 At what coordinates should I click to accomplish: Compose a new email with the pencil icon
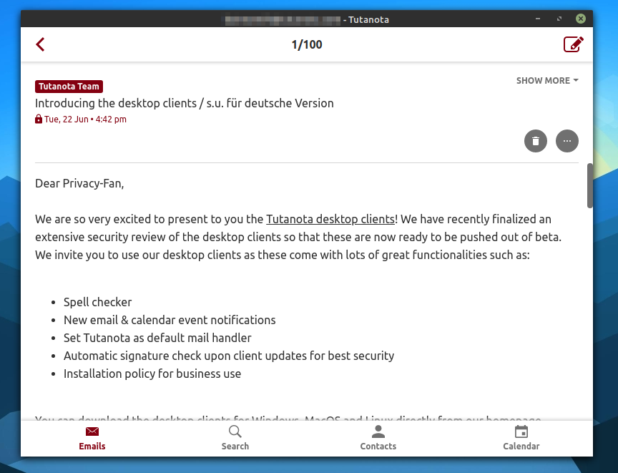tap(573, 44)
